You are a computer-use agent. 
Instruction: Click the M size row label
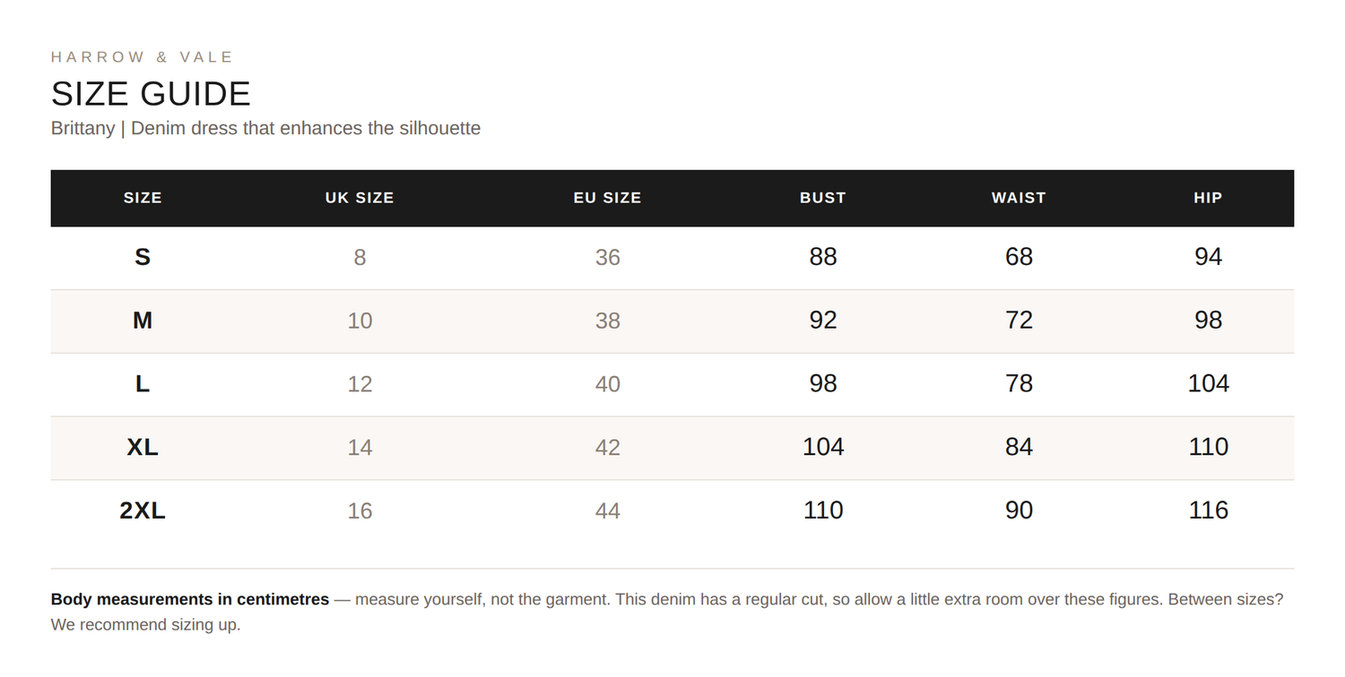click(x=143, y=321)
